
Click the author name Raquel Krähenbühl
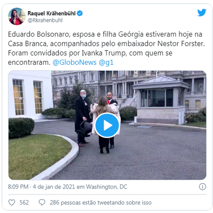[x=51, y=13]
